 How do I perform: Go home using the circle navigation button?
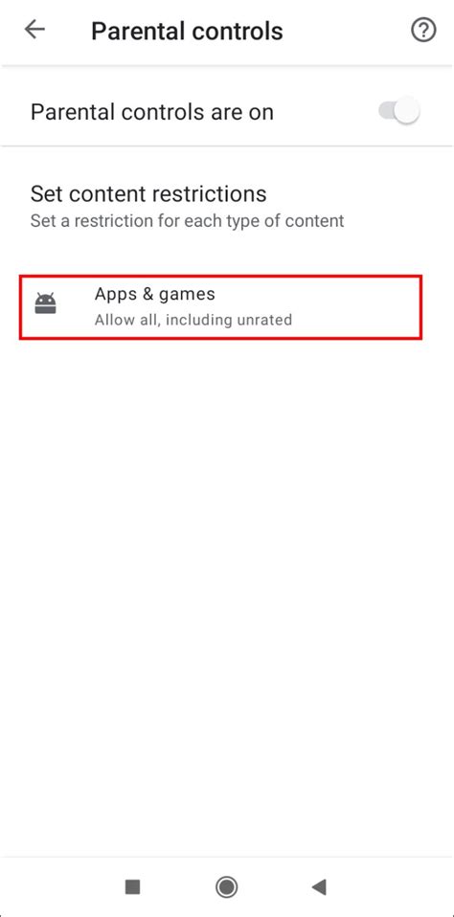(x=226, y=887)
